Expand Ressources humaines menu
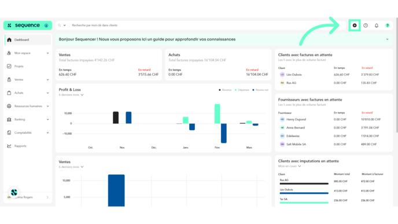 (28, 106)
